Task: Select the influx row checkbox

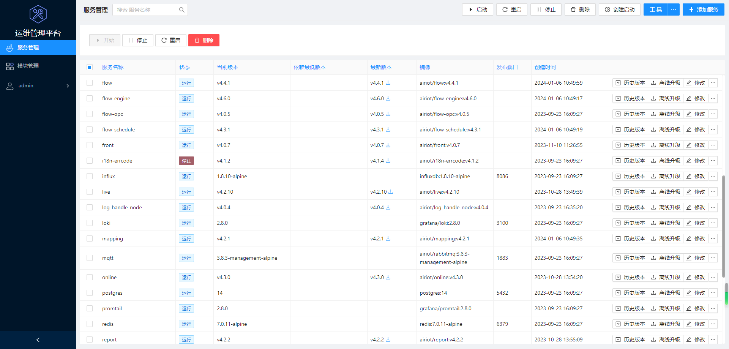Action: tap(90, 176)
